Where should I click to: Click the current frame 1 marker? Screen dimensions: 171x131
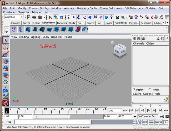point(7,111)
